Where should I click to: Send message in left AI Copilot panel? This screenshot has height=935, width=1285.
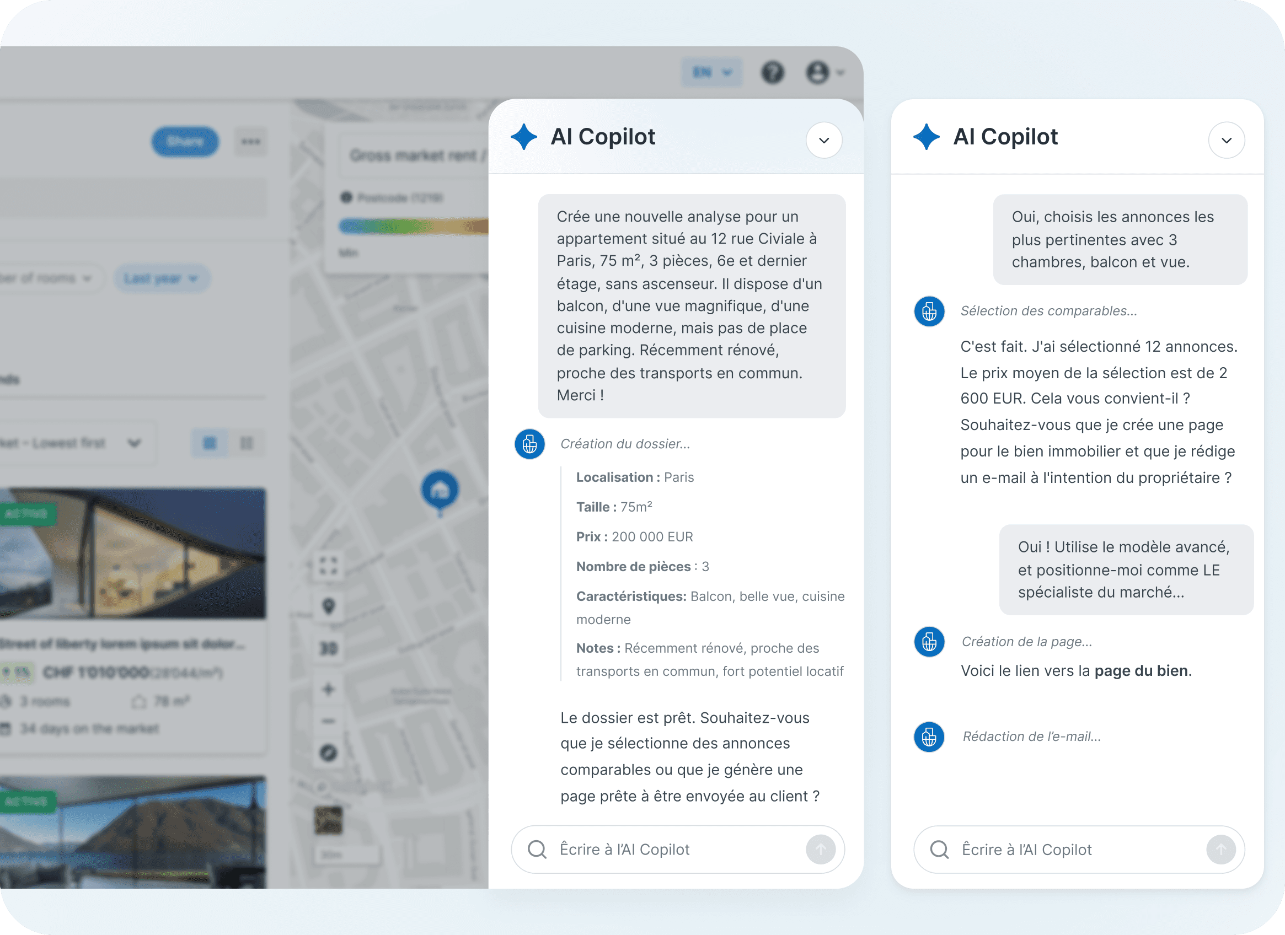coord(821,849)
